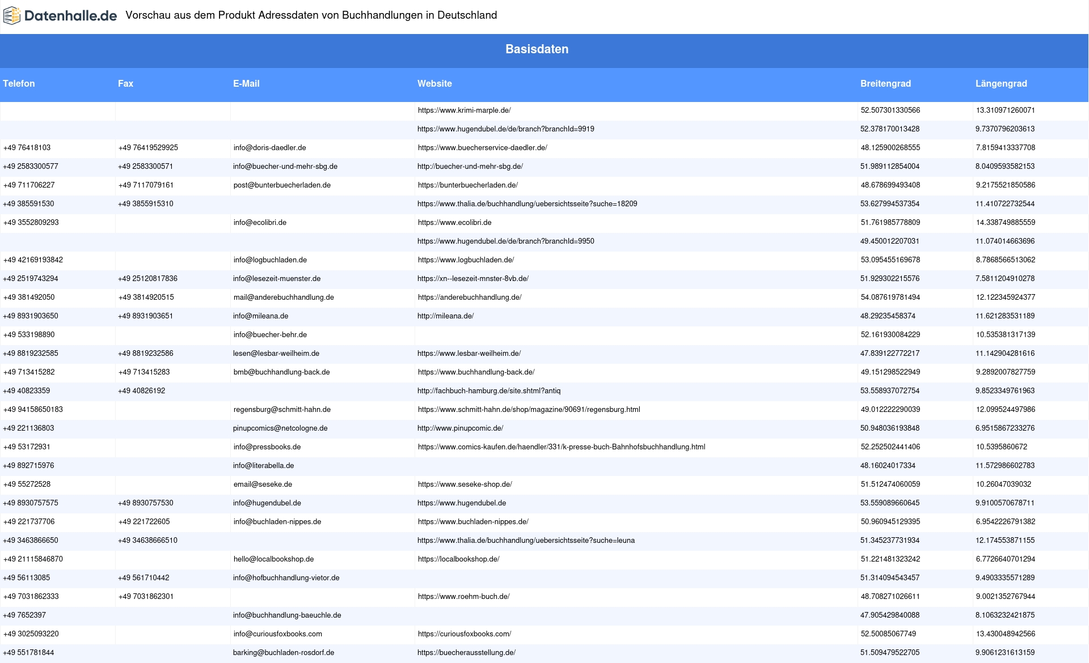
Task: Select email hello@localbookshop.de
Action: pos(273,559)
